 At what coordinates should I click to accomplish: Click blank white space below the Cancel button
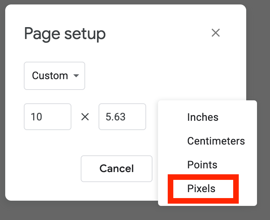coord(116,191)
